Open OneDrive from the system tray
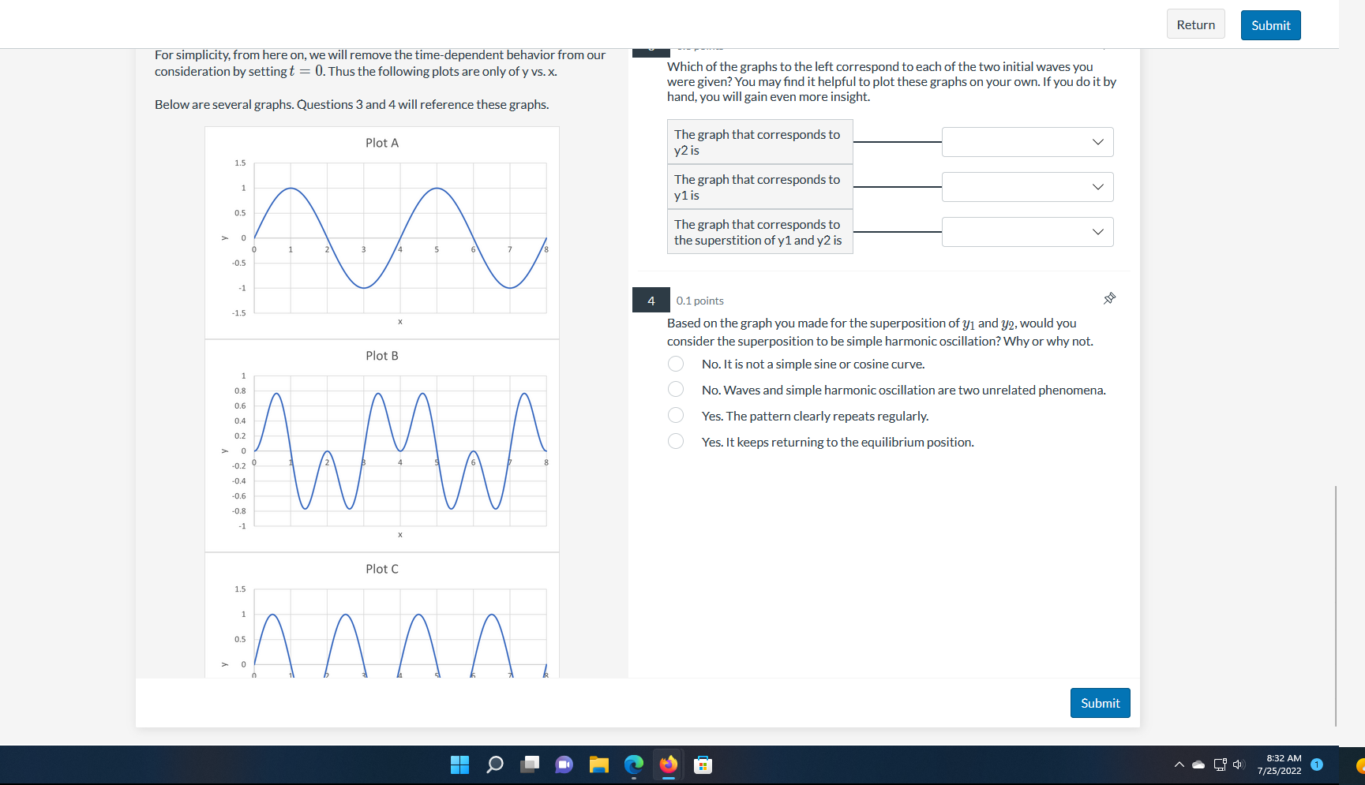1365x785 pixels. [1197, 764]
